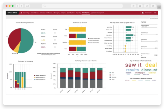Click the Help link in navbar
Viewport: 164px width, 109px height.
[x=155, y=13]
